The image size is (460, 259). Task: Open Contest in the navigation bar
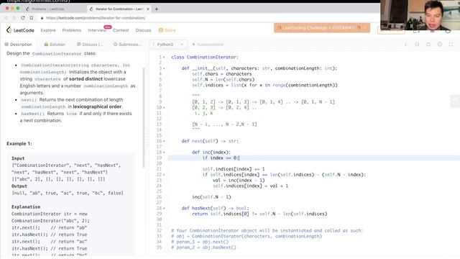click(x=121, y=30)
